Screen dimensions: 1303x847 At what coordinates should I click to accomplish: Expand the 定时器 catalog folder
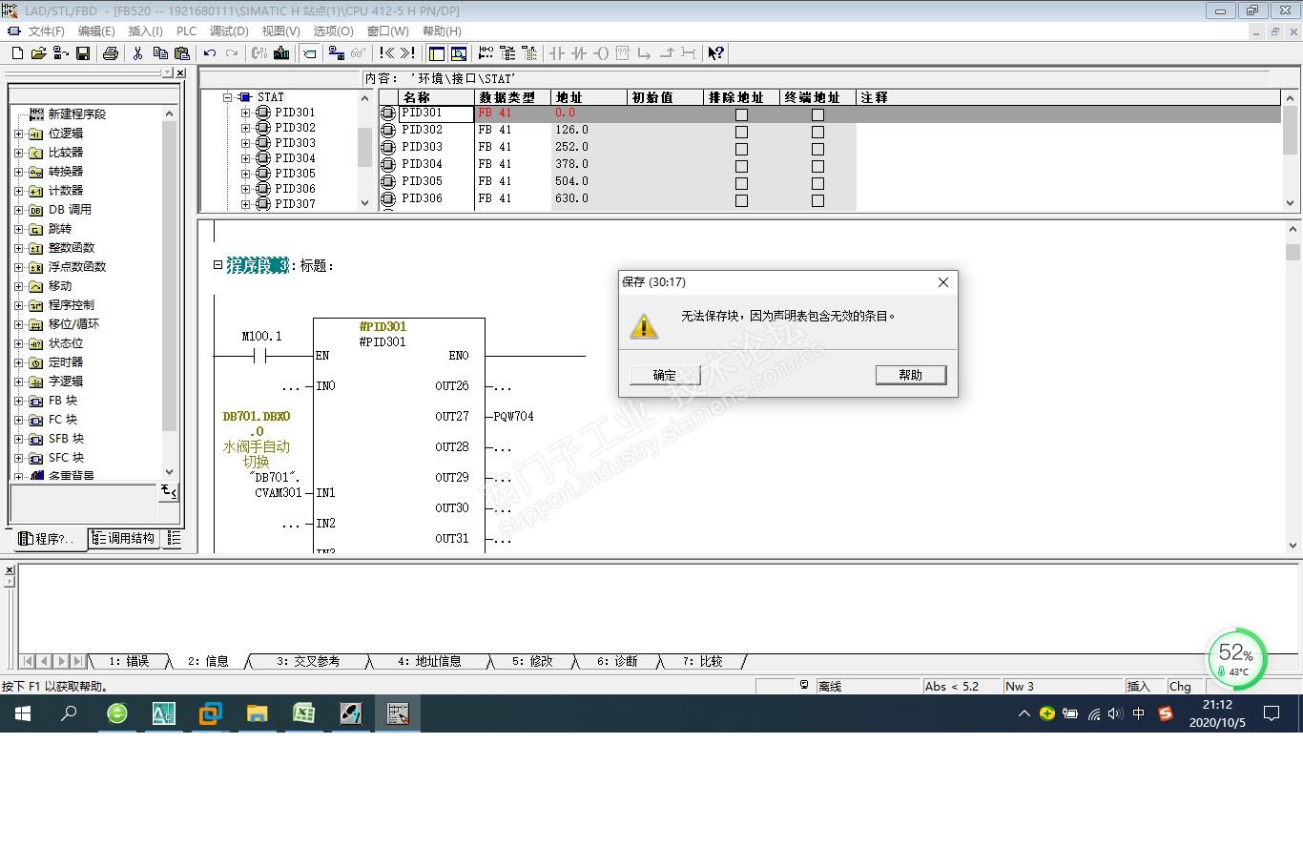19,362
